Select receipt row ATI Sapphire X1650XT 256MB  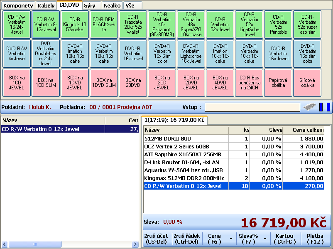point(234,154)
